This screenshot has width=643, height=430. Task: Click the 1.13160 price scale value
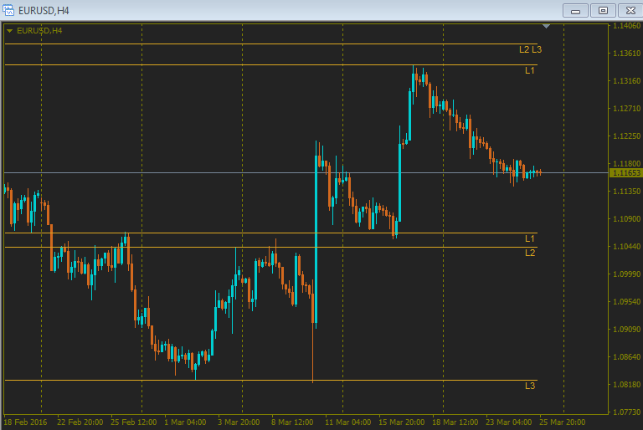[626, 81]
